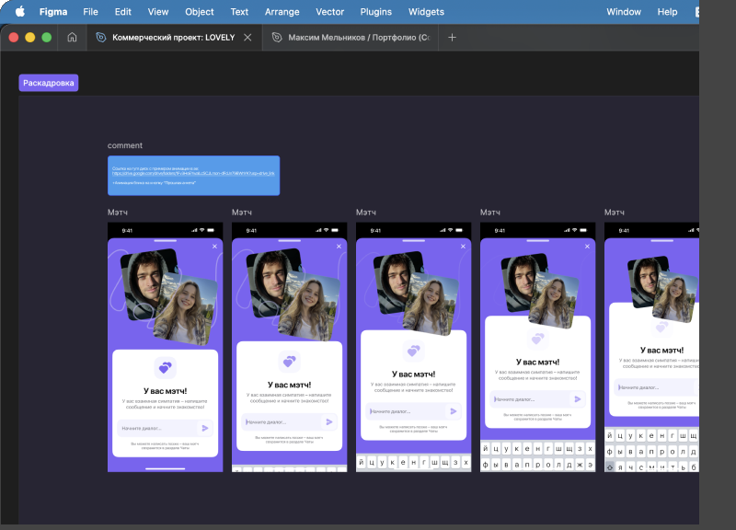Click hearts icon in third Мэтч frame

(x=413, y=351)
